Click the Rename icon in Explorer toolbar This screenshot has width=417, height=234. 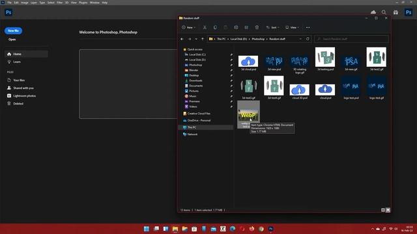click(x=236, y=27)
